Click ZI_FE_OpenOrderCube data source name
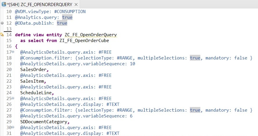This screenshot has height=136, width=258. click(82, 41)
